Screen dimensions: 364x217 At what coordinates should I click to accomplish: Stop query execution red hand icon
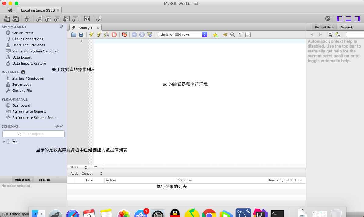(x=114, y=34)
